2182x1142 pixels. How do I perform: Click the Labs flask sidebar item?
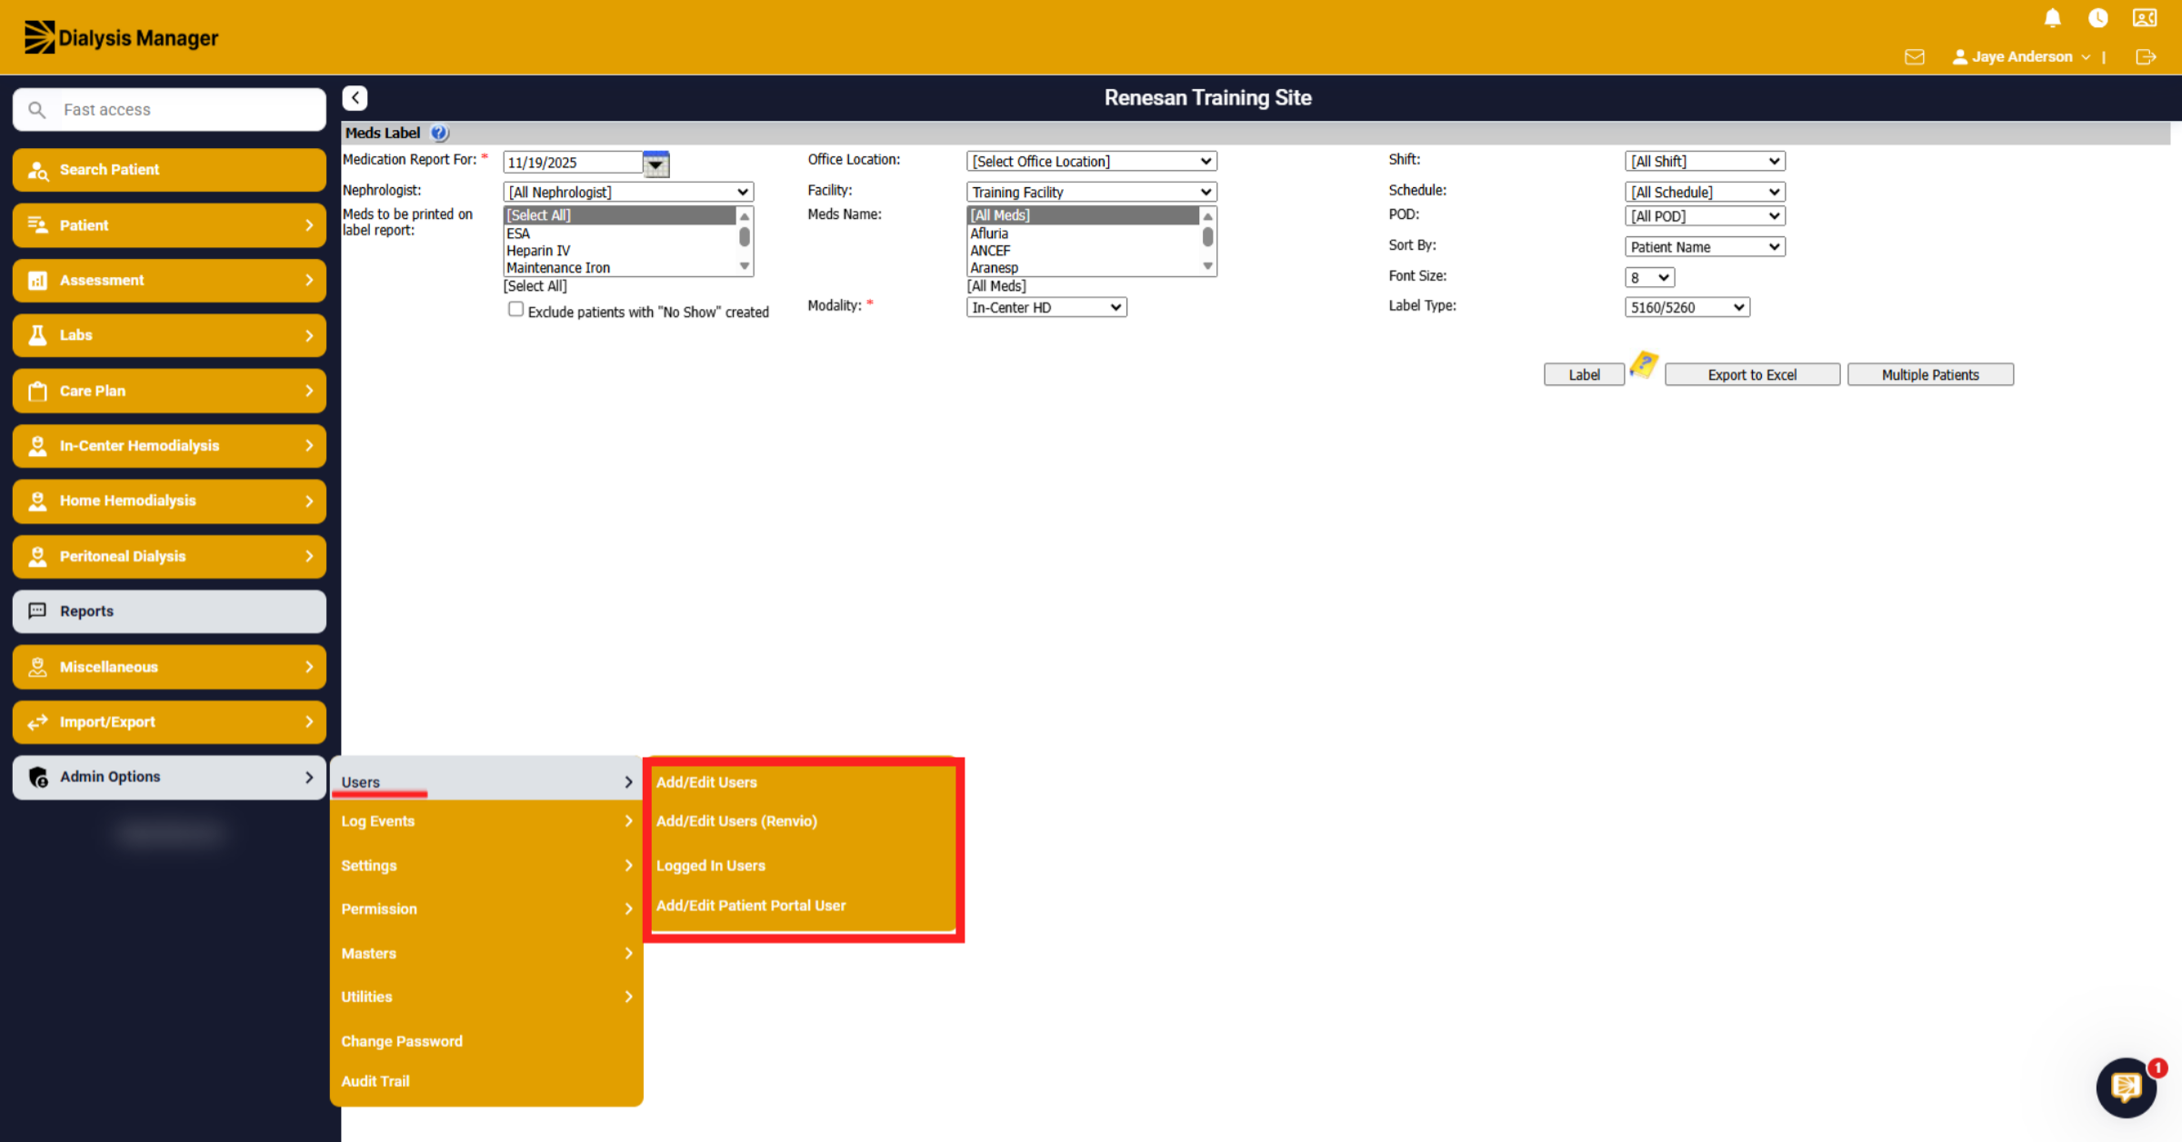tap(169, 335)
